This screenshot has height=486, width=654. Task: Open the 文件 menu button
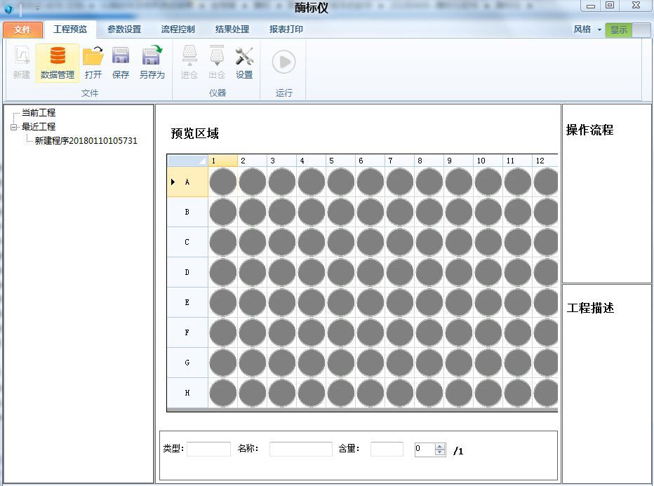click(x=22, y=29)
